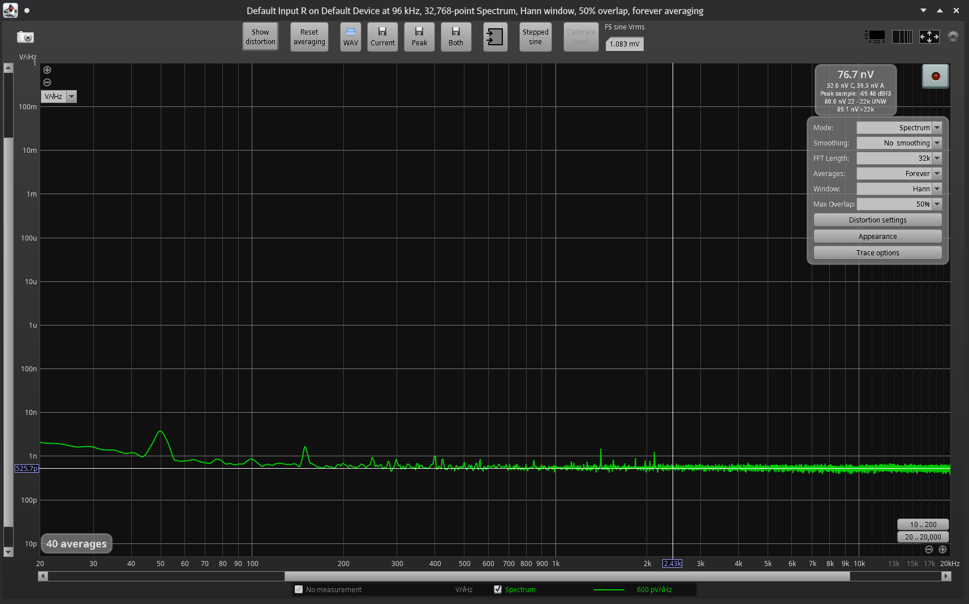Save Current trace icon

382,37
